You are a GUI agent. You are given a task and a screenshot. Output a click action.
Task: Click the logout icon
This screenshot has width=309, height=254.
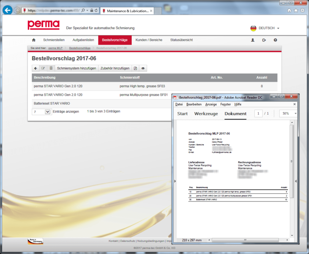click(264, 40)
